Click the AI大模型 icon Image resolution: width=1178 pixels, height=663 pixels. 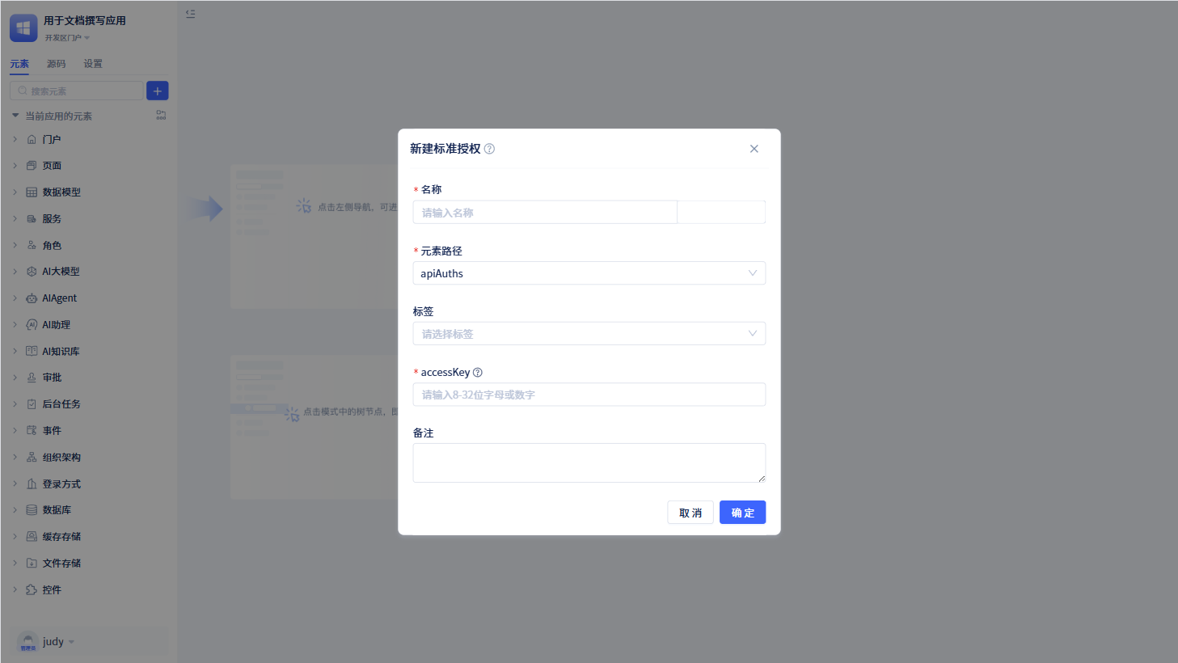coord(32,272)
